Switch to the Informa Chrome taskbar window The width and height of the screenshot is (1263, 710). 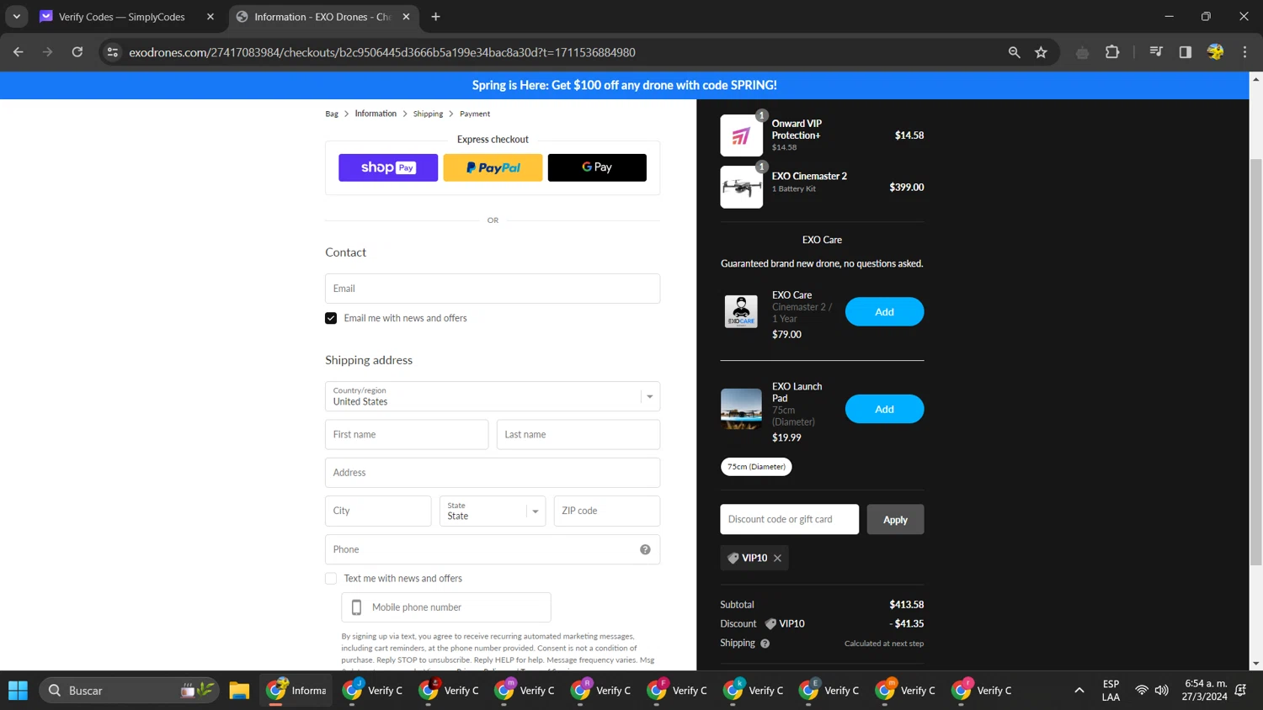(296, 691)
